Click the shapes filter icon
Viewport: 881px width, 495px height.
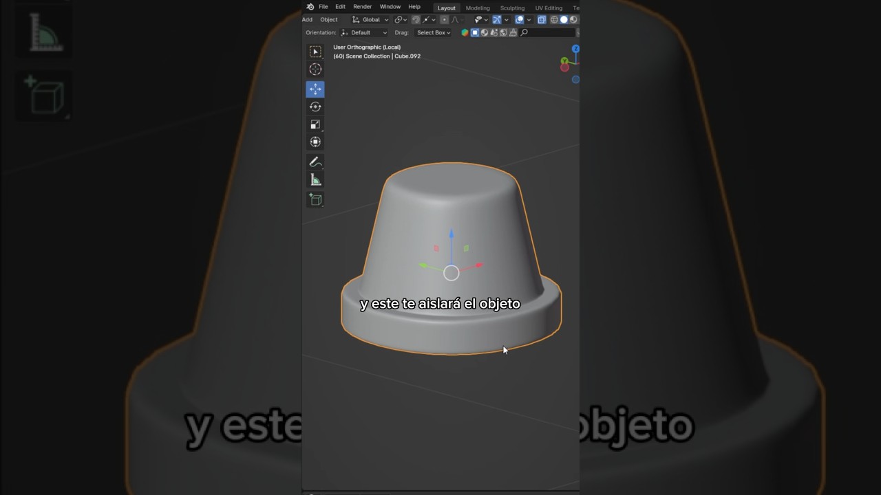(x=494, y=33)
